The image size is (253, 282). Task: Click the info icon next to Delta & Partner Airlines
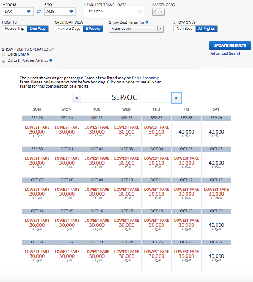[x=51, y=61]
